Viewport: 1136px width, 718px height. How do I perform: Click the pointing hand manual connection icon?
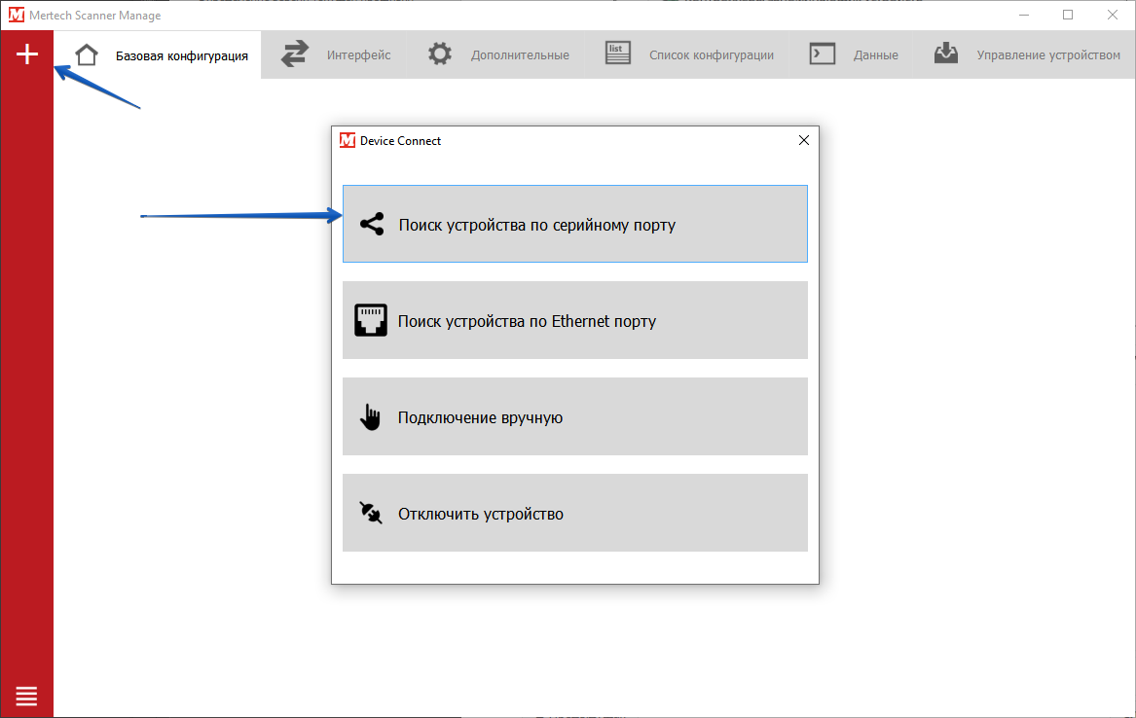coord(370,417)
